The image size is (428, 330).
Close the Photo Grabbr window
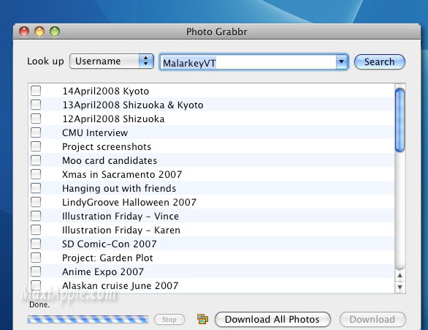point(24,31)
